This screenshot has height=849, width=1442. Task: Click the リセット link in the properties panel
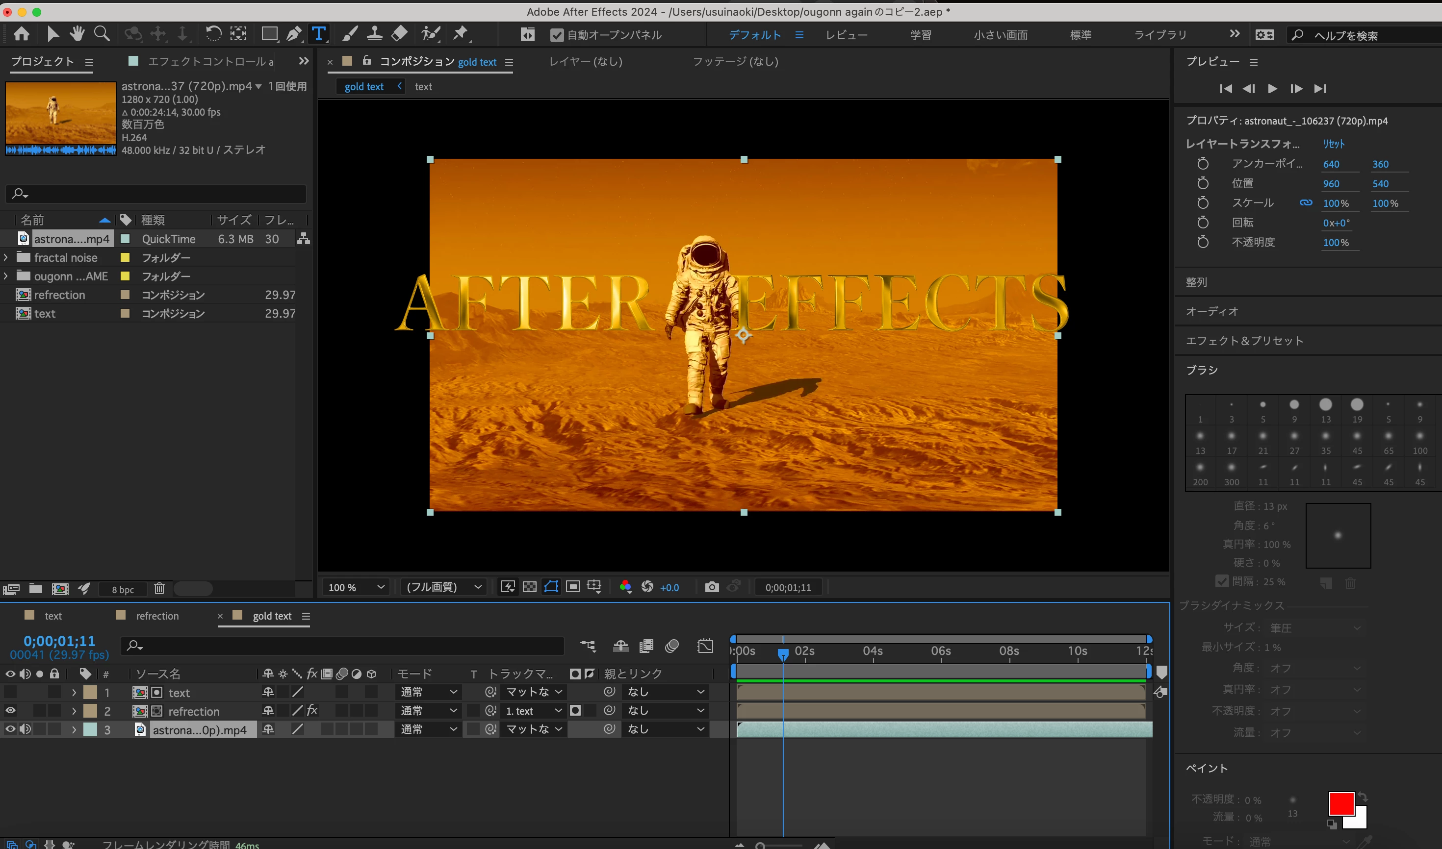tap(1333, 144)
